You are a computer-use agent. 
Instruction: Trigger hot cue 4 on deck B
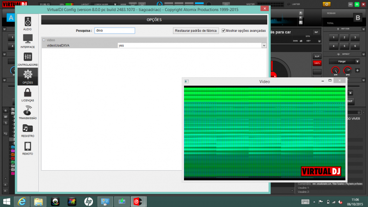pos(333,46)
